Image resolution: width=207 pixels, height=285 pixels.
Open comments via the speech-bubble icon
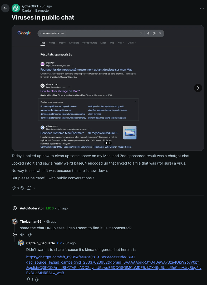point(30,188)
